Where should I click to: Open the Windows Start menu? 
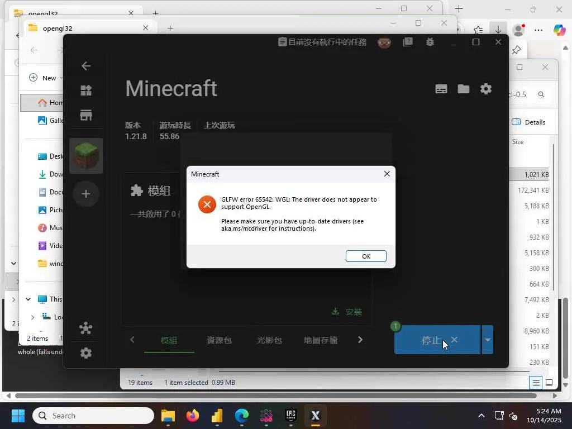(18, 416)
